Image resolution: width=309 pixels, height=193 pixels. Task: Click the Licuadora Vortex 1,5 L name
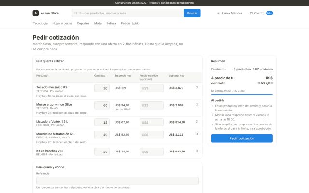(52, 121)
